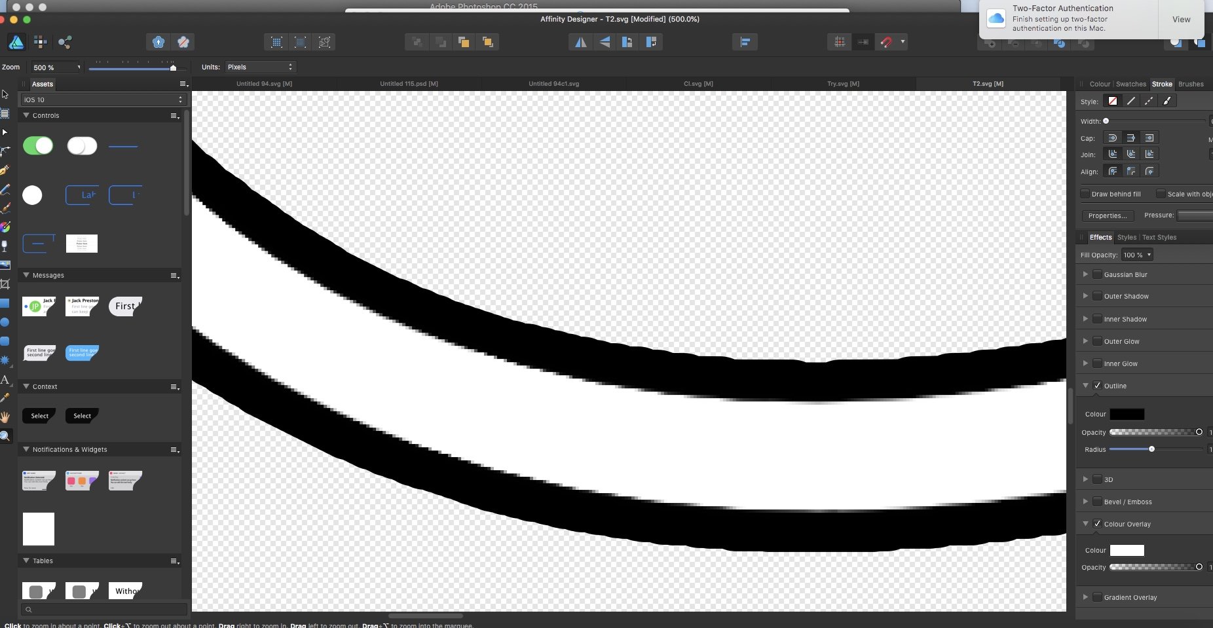Viewport: 1213px width, 628px height.
Task: Switch to the Brushes tab
Action: point(1192,84)
